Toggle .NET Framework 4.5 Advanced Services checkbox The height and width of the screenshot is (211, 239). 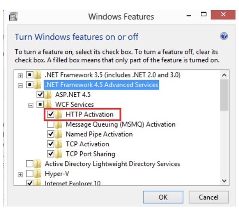click(30, 85)
